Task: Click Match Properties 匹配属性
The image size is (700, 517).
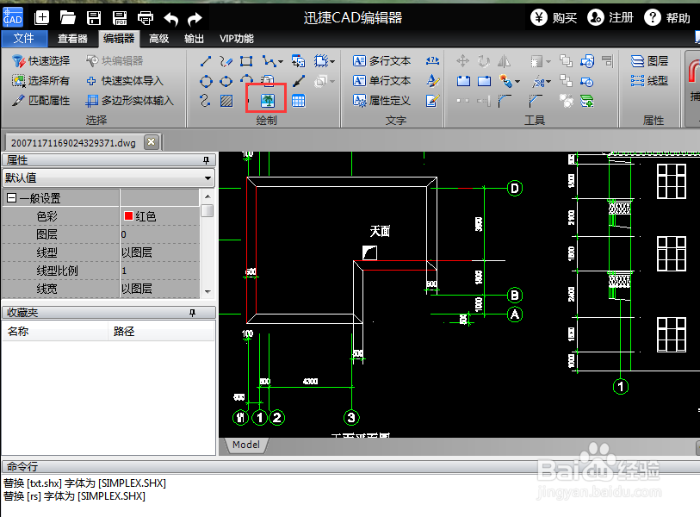Action: point(41,101)
